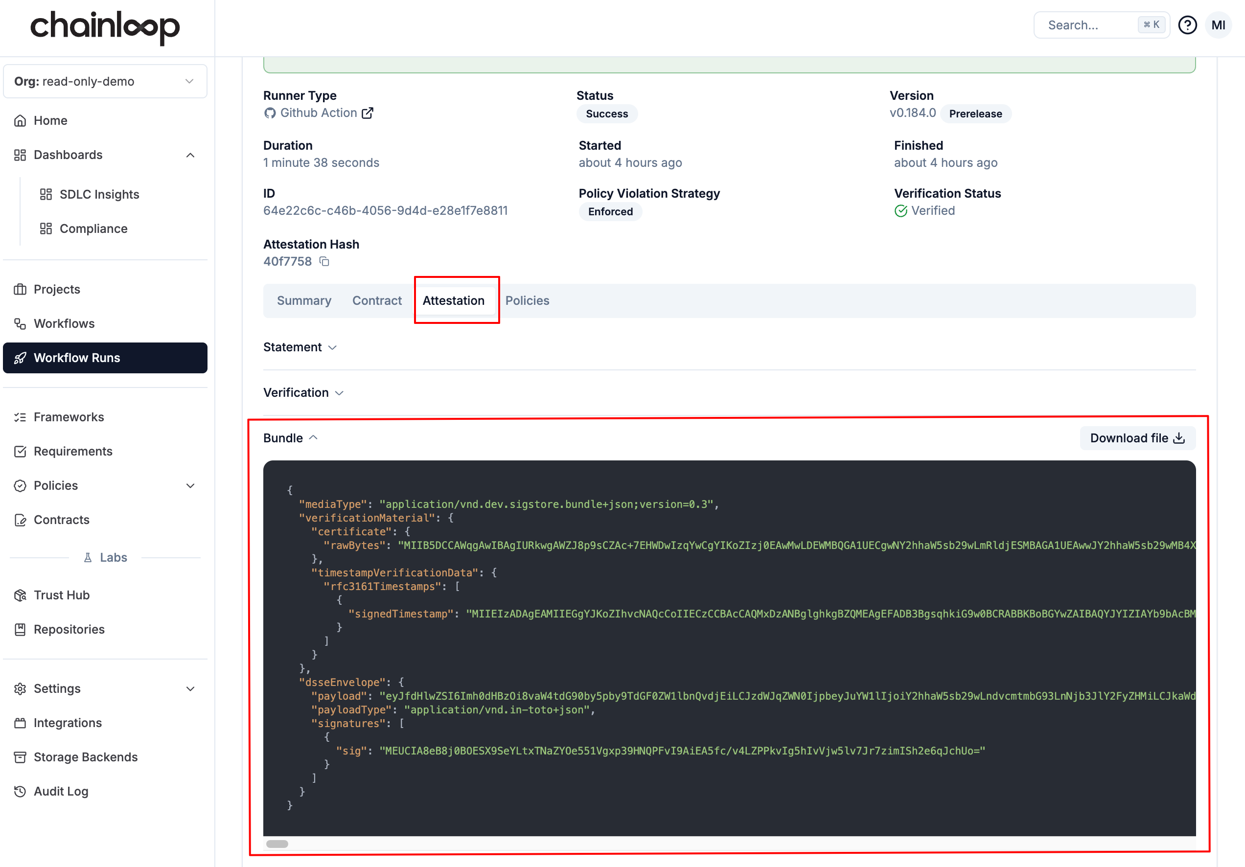The height and width of the screenshot is (867, 1245).
Task: Click the Requirements checkbox icon
Action: (x=20, y=451)
